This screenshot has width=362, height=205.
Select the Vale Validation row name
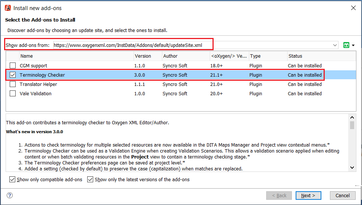tap(35, 93)
